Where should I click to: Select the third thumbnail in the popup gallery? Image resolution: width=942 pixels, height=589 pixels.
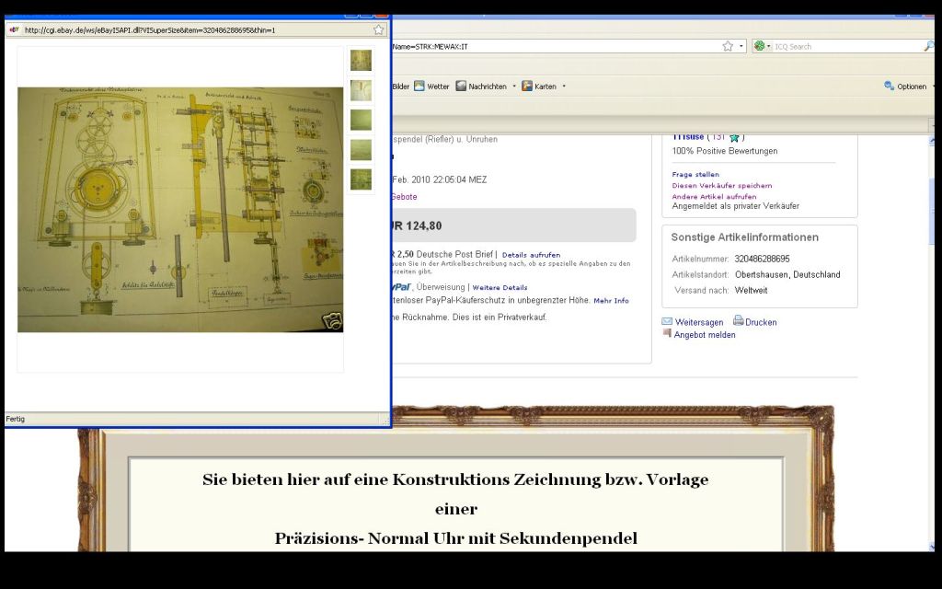361,120
